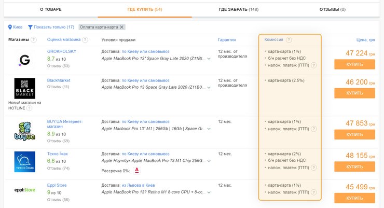
Task: Click help icon beside Комиссия header
Action: (289, 40)
